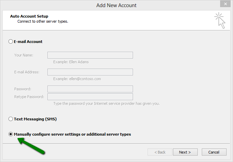
Task: Click the "Example: Ellen Adams" hint text
Action: click(71, 62)
